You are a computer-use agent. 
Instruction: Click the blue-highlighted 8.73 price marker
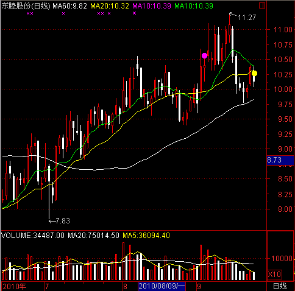pyautogui.click(x=280, y=160)
